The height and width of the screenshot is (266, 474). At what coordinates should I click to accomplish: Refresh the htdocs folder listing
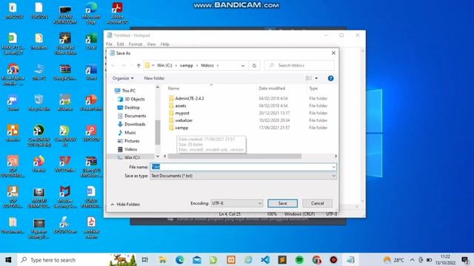[254, 66]
